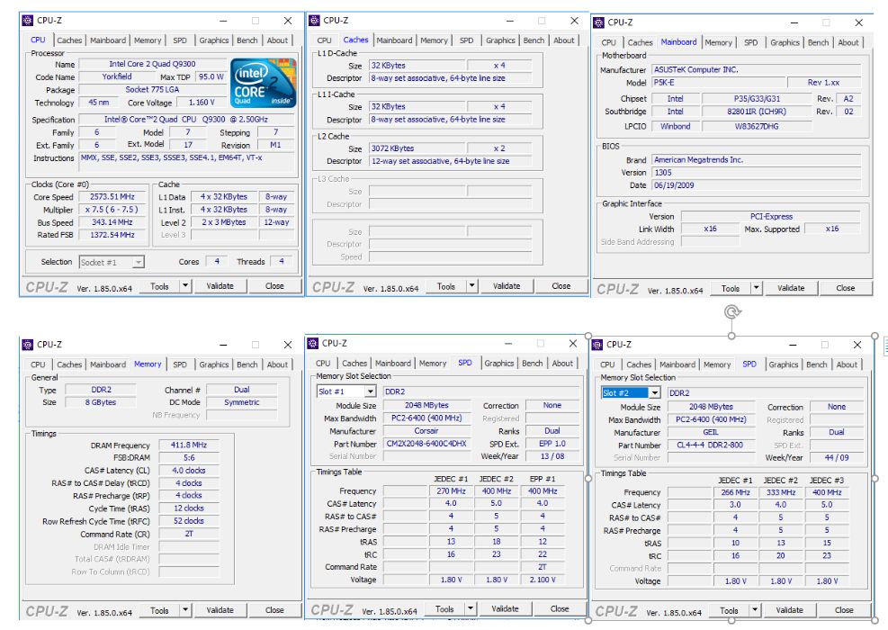888x630 pixels.
Task: Click the CPU-Z icon in the CPU window title bar
Action: click(28, 21)
